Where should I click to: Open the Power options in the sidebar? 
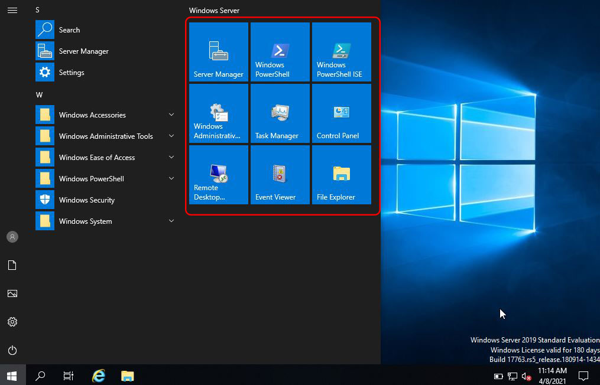(12, 350)
